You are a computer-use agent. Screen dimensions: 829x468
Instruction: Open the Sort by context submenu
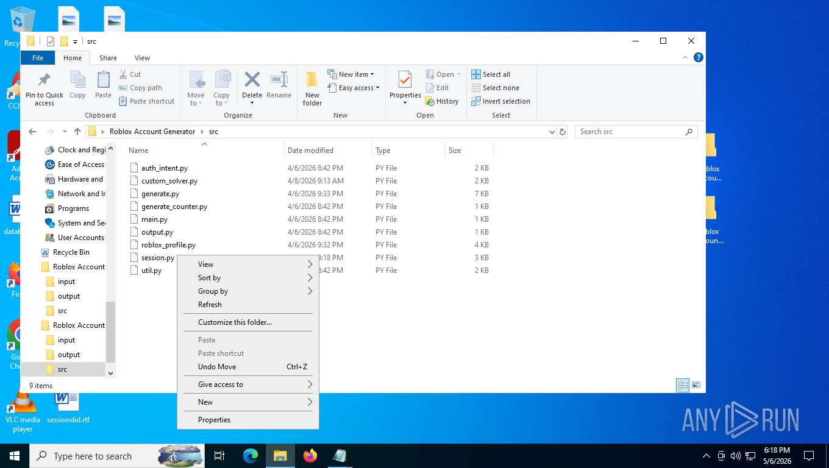coord(248,278)
